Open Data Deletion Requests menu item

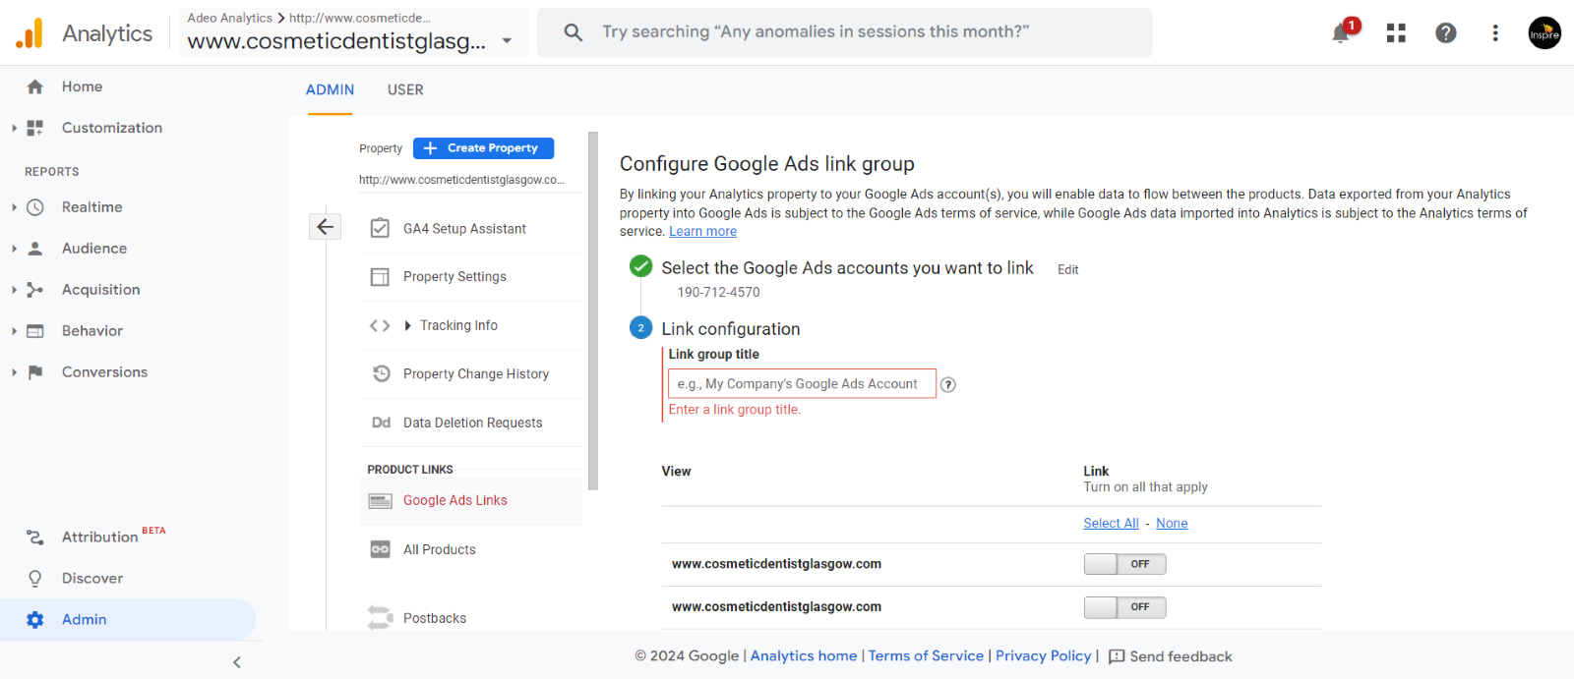[472, 423]
